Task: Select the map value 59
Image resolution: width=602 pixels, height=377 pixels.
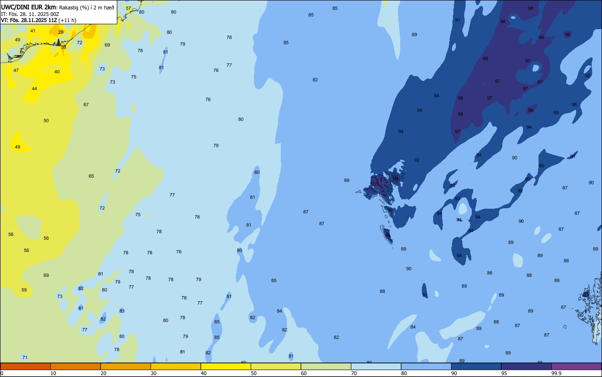Action: tap(24, 290)
